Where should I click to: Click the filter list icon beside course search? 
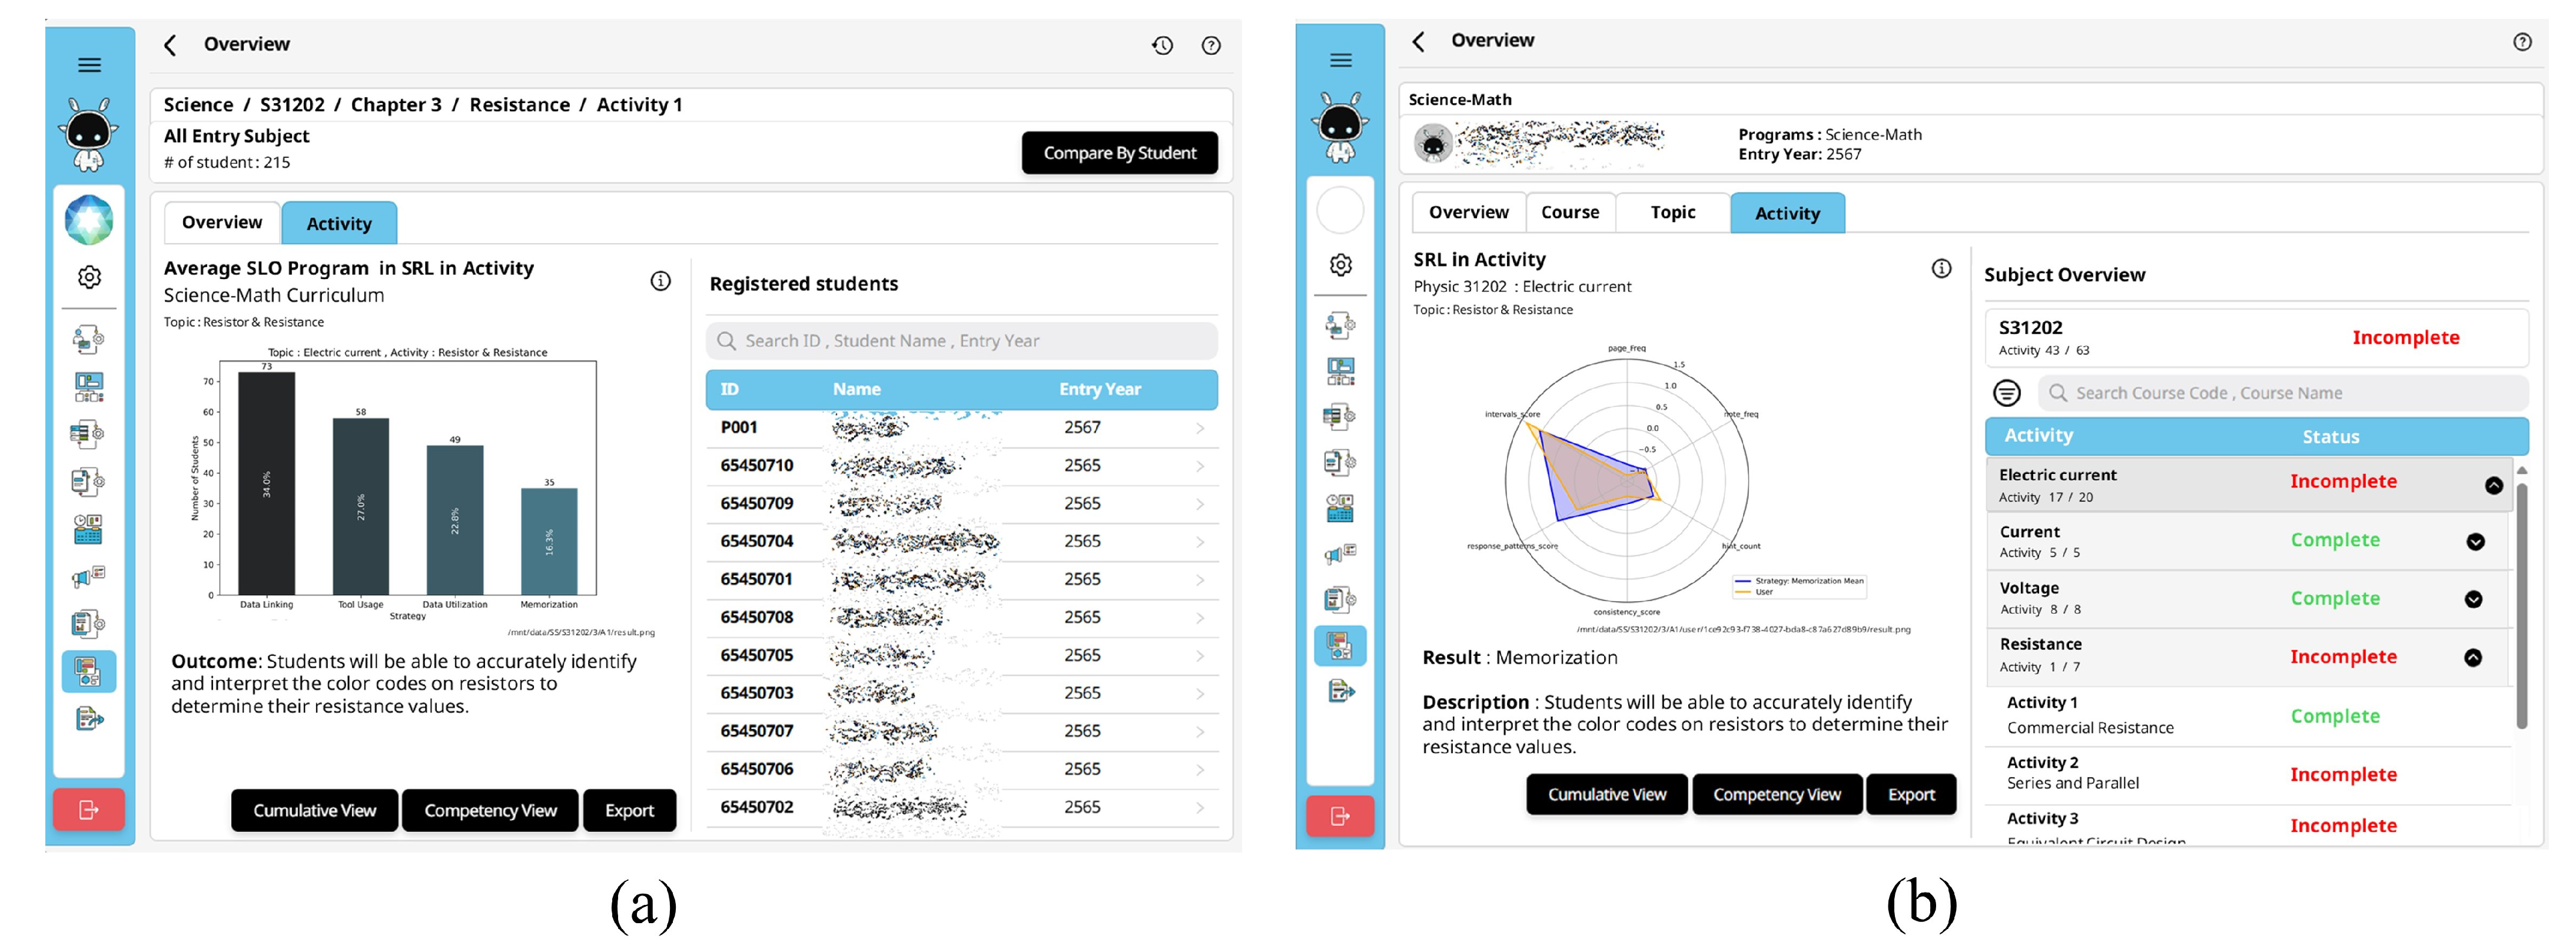coord(2006,393)
